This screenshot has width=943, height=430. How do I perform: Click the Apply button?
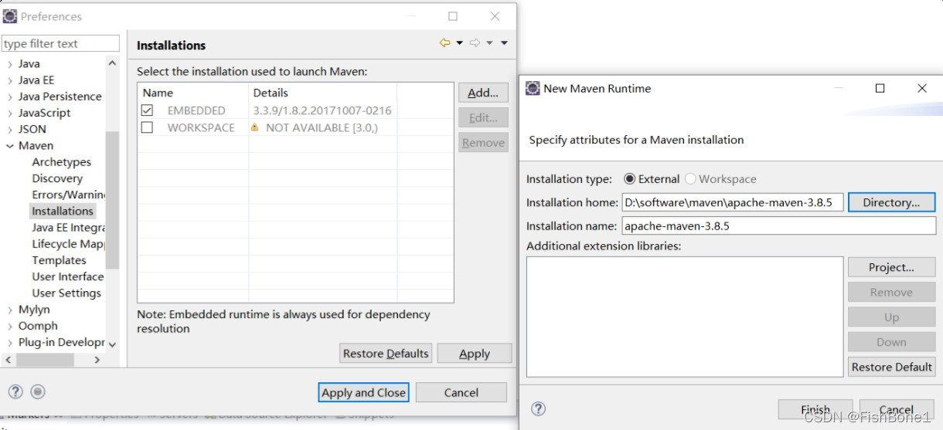point(475,354)
